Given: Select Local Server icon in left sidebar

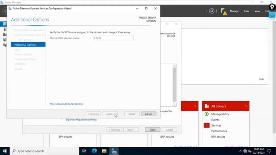Looking at the screenshot, I should click(x=5, y=29).
